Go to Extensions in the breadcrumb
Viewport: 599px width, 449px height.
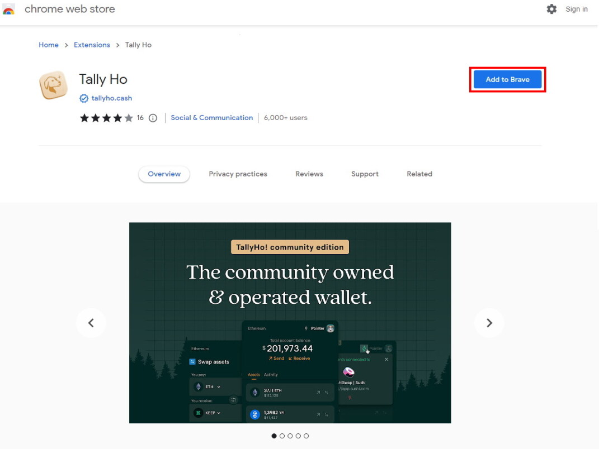coord(92,45)
